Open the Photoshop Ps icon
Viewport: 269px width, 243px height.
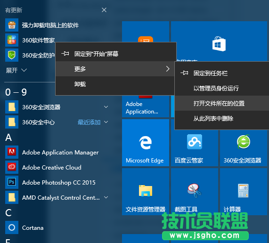click(x=12, y=182)
